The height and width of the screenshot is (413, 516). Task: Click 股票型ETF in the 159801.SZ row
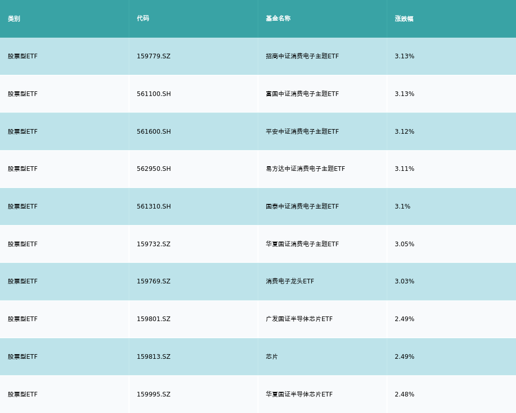click(23, 319)
